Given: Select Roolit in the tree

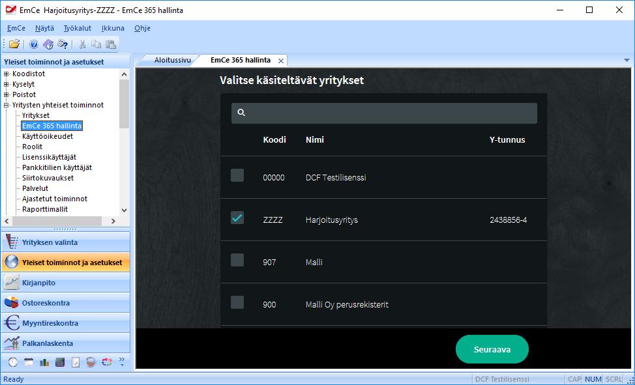Looking at the screenshot, I should coord(33,147).
